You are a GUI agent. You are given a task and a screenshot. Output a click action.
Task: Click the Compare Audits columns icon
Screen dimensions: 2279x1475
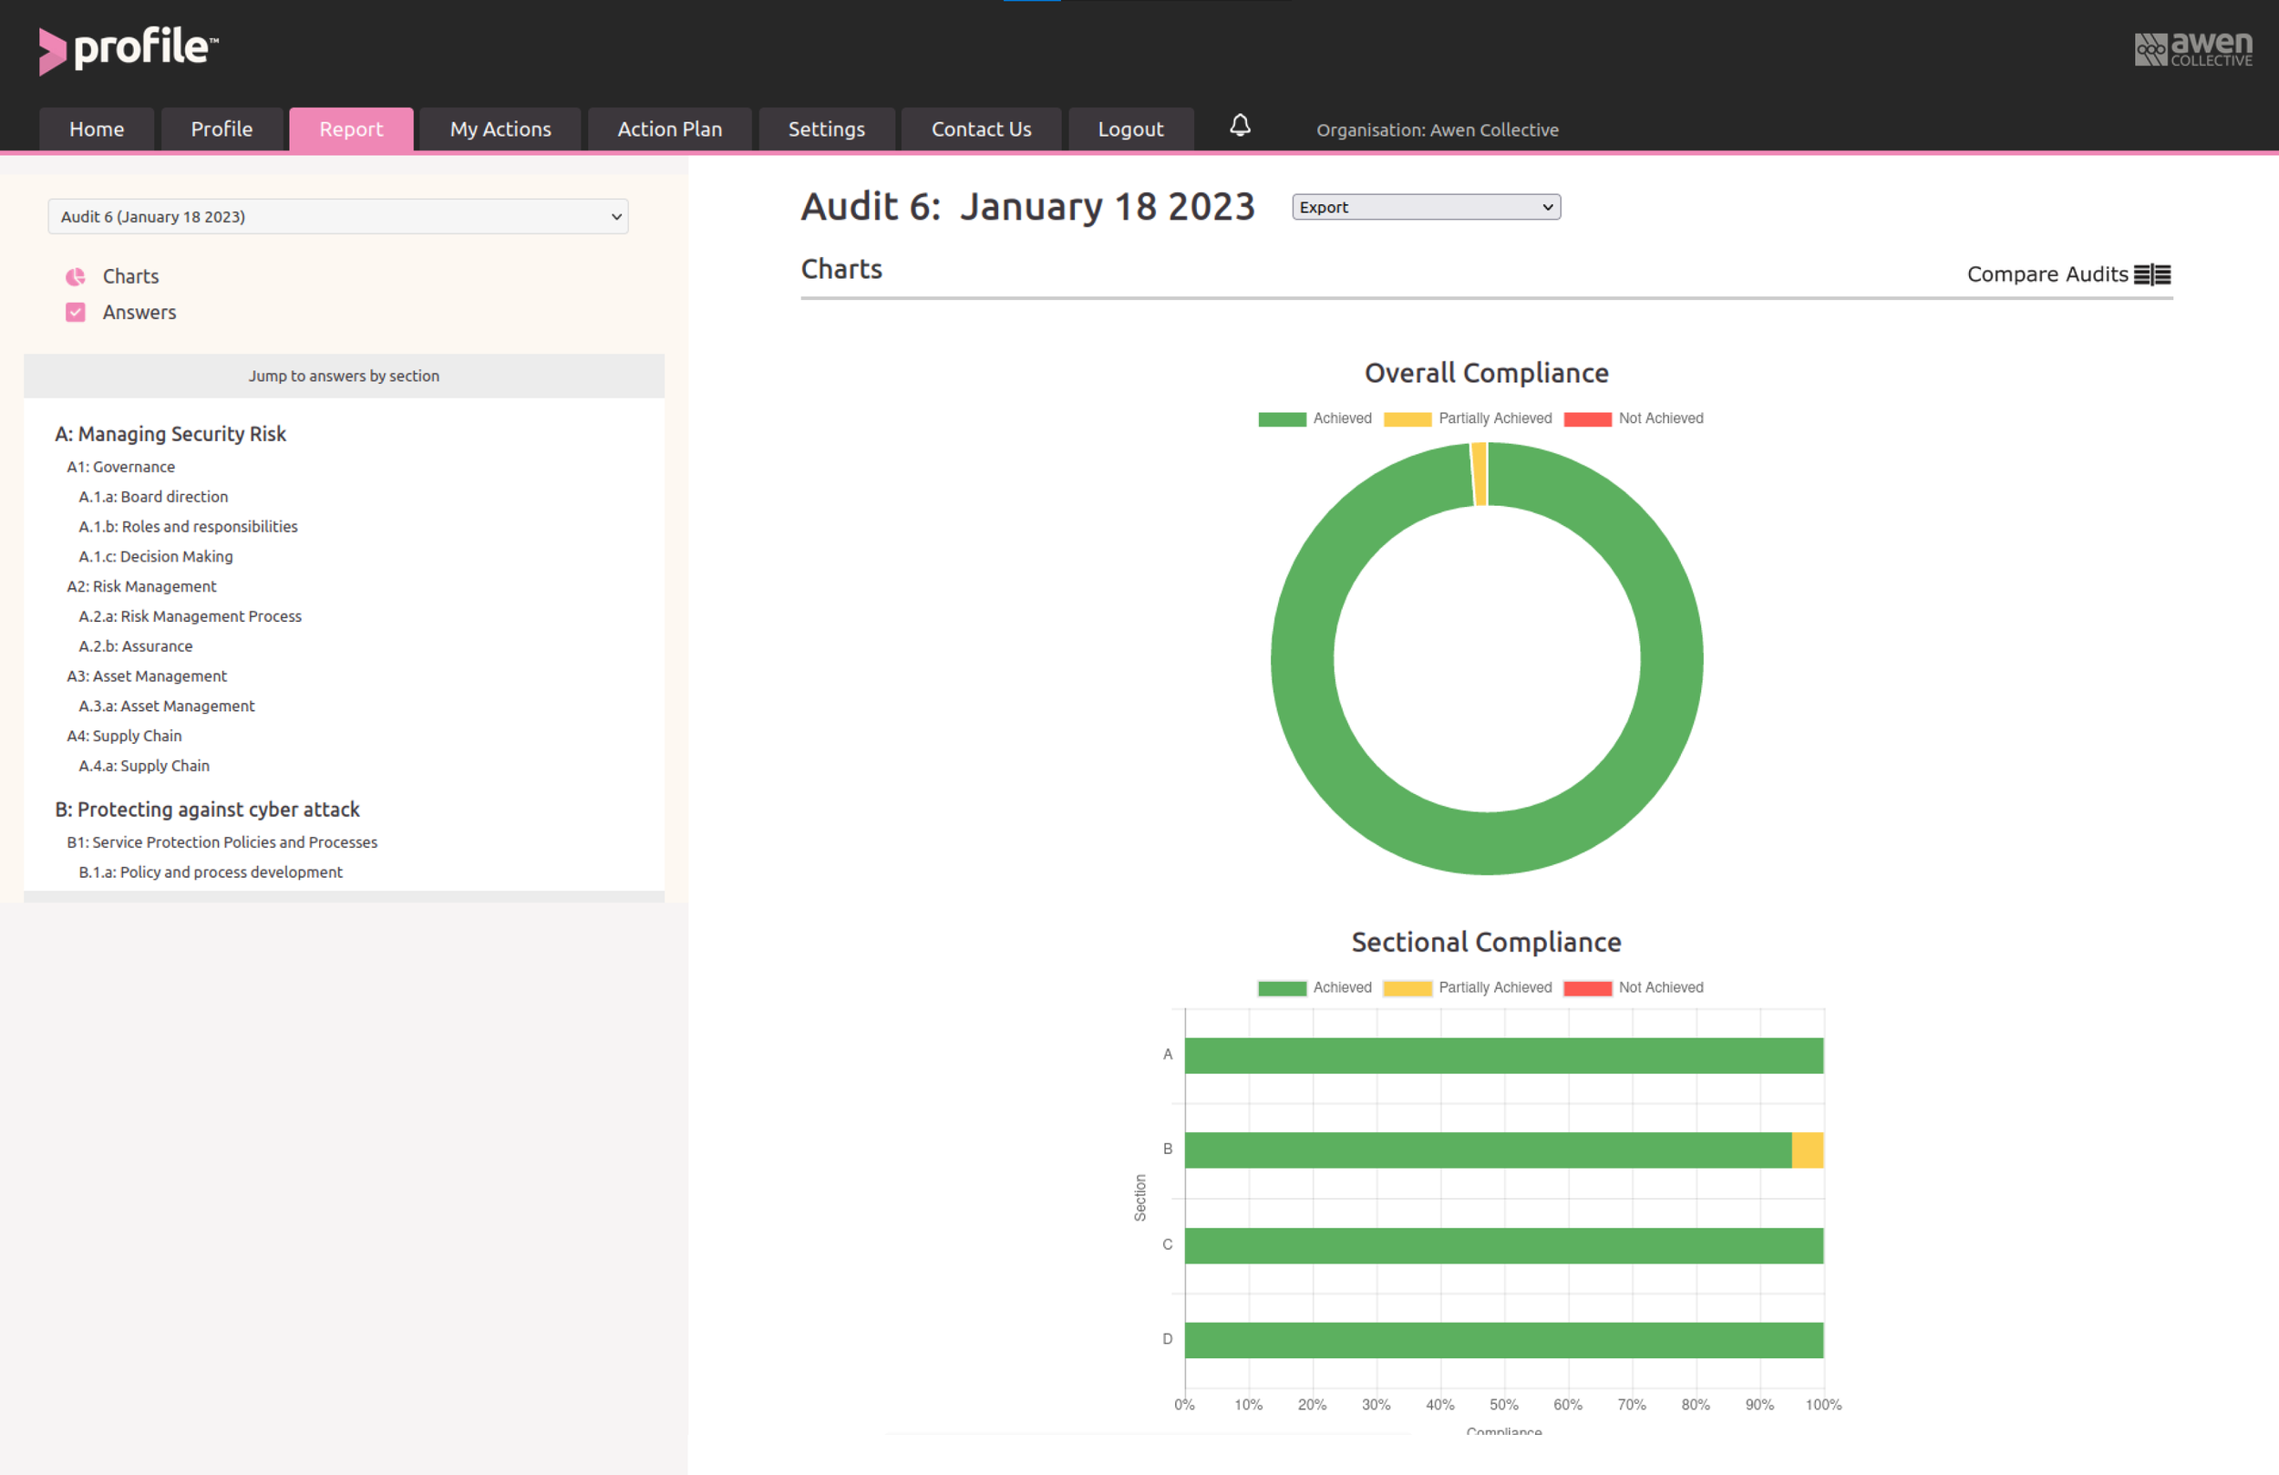tap(2152, 275)
